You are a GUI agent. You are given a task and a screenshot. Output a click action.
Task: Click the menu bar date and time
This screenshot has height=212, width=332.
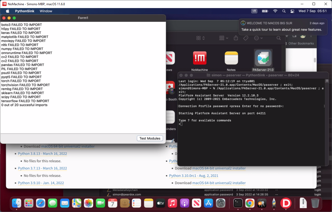point(312,11)
